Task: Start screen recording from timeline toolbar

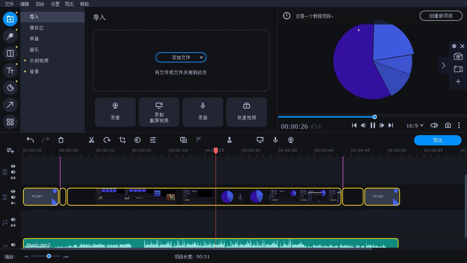Action: tap(260, 140)
